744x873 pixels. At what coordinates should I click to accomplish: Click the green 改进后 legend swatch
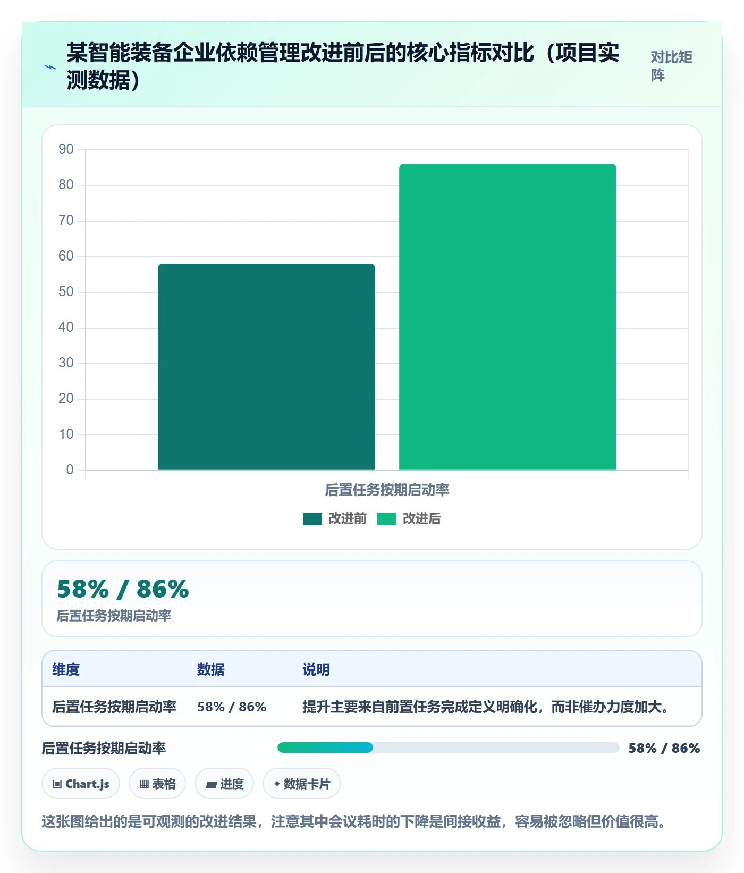tap(387, 519)
